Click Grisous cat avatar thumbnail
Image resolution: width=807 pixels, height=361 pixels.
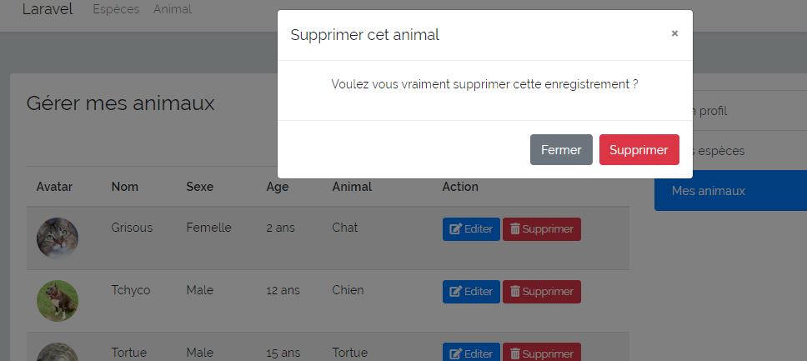click(58, 238)
